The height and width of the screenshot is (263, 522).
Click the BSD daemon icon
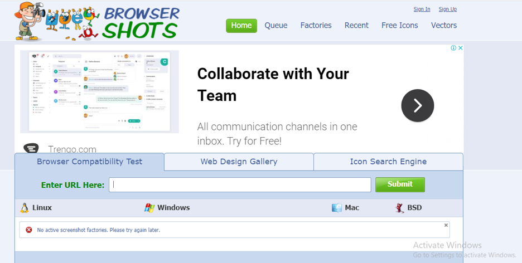pos(399,208)
